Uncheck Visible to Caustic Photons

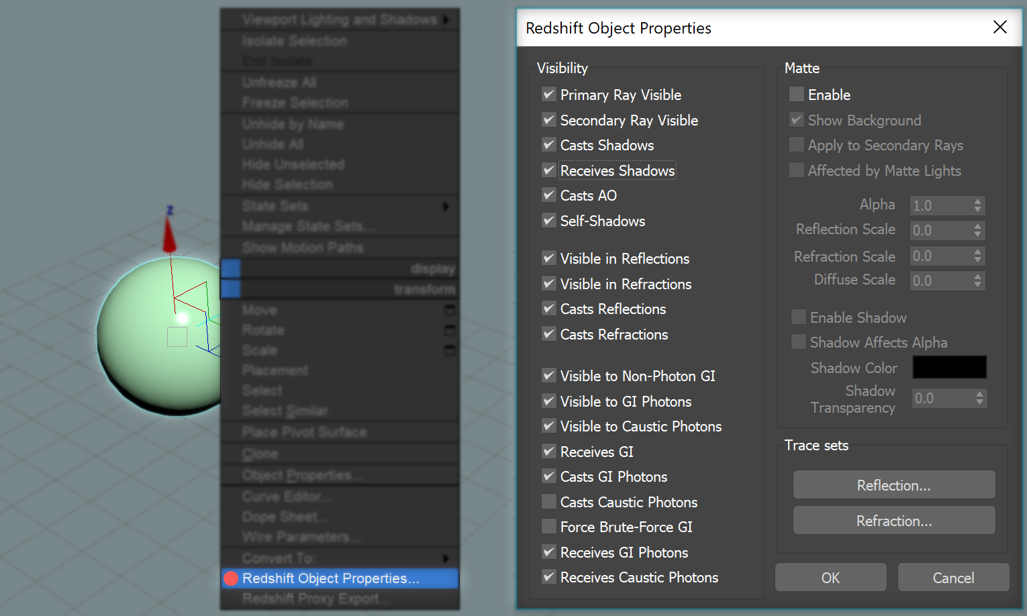click(549, 426)
